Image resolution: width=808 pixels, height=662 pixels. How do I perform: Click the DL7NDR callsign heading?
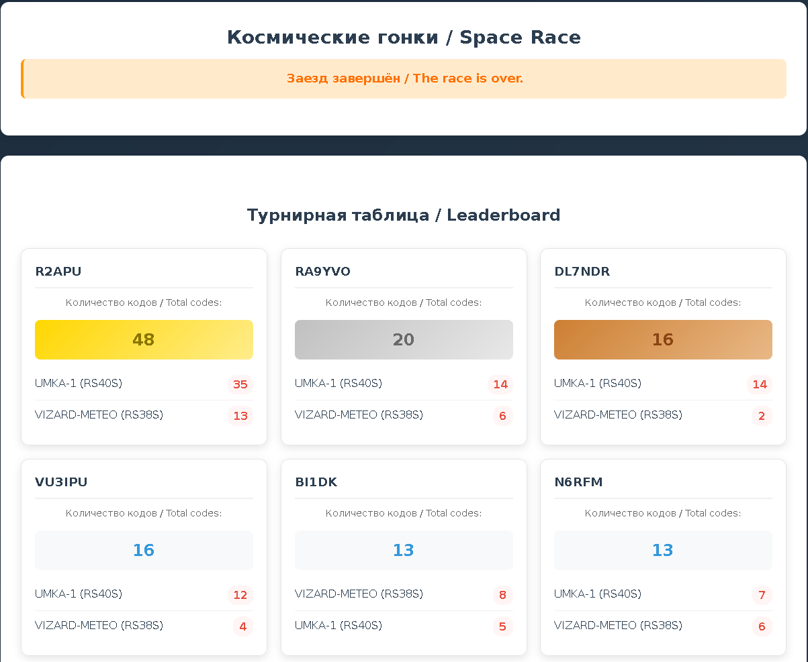pyautogui.click(x=582, y=272)
